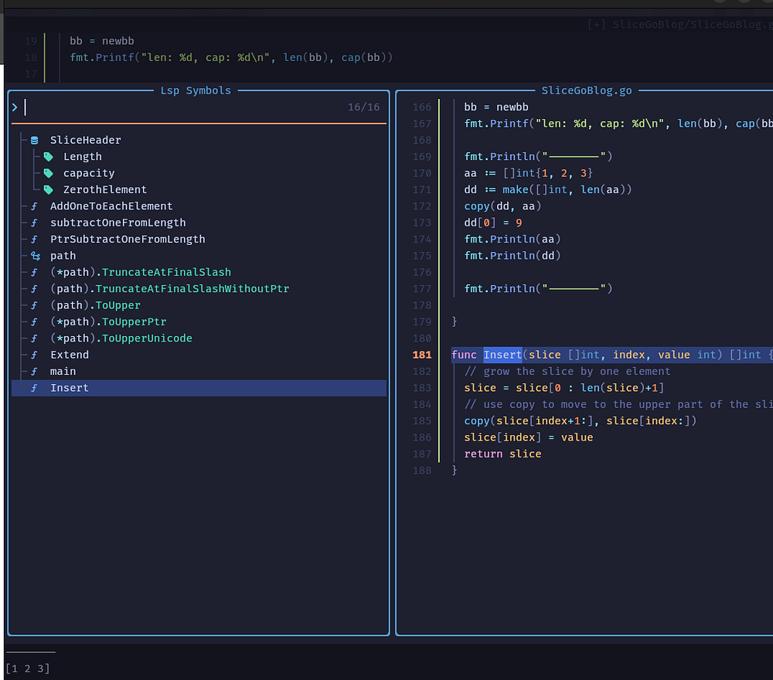Select PtrSubtractOneFromLength in symbol list
773x680 pixels.
[x=128, y=240]
